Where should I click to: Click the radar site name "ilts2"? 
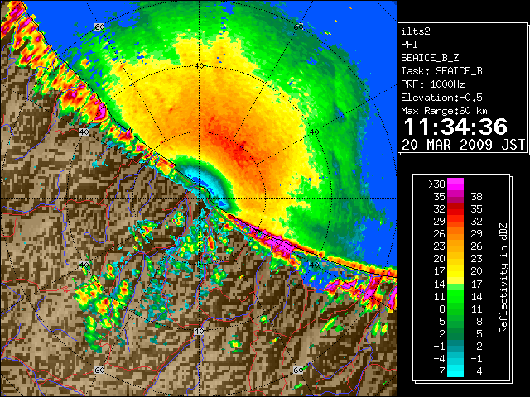(416, 31)
